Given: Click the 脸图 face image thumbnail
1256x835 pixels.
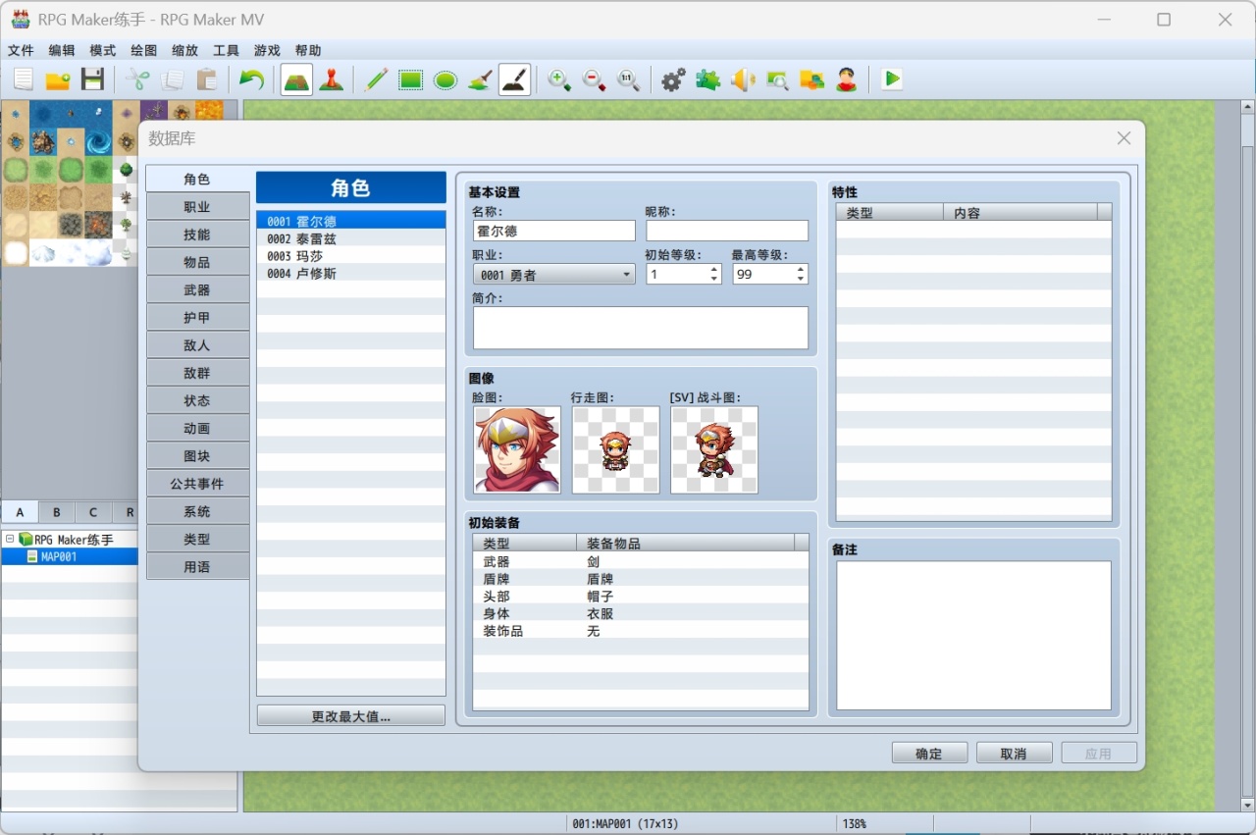Looking at the screenshot, I should coord(517,449).
